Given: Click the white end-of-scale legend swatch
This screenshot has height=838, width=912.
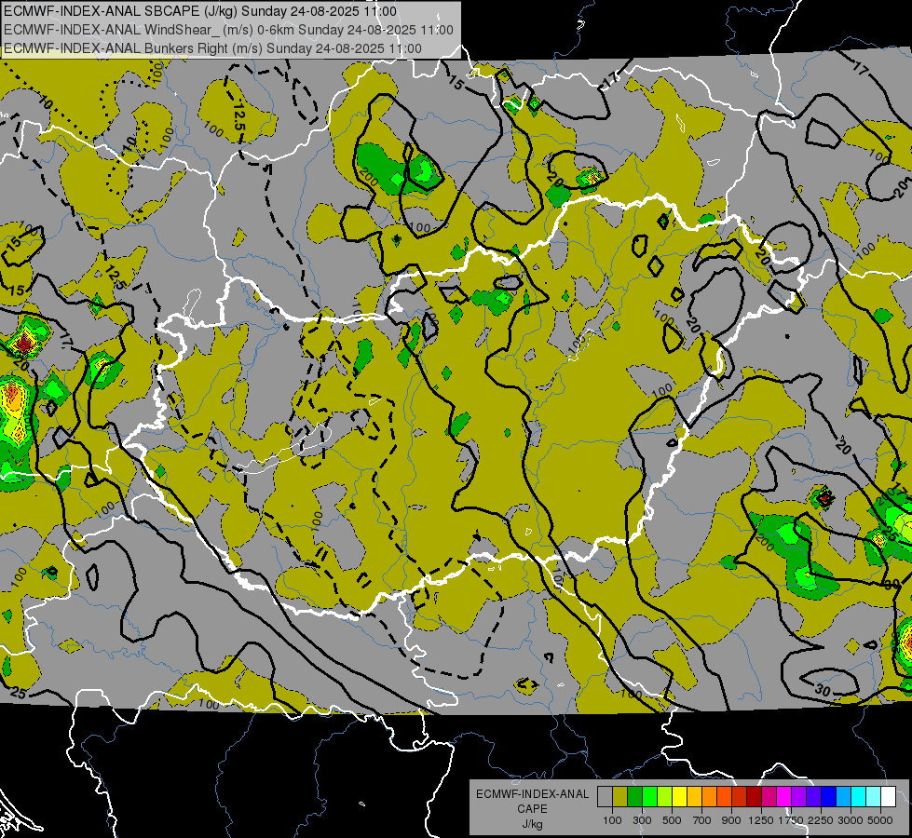Looking at the screenshot, I should click(x=888, y=796).
